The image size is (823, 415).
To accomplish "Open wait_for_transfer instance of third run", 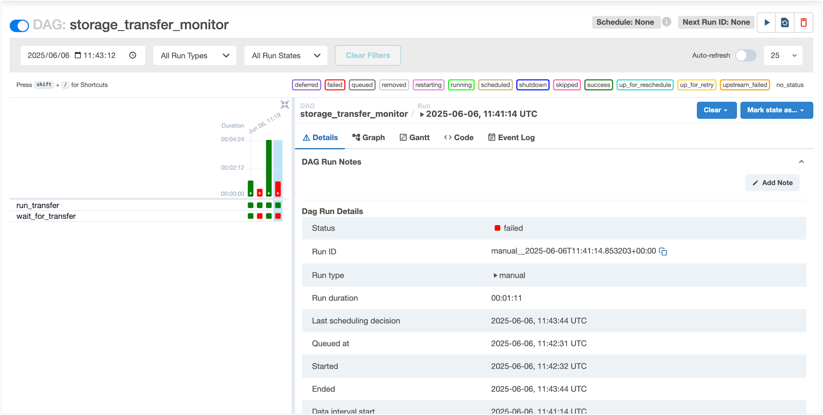I will 269,216.
